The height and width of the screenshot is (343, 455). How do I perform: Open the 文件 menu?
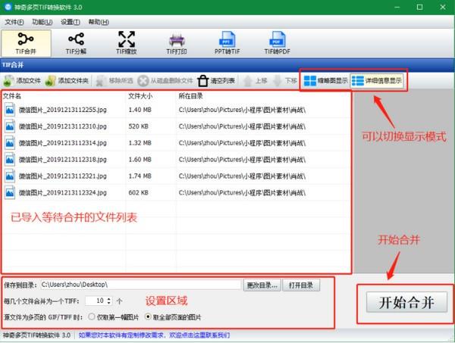click(x=14, y=22)
